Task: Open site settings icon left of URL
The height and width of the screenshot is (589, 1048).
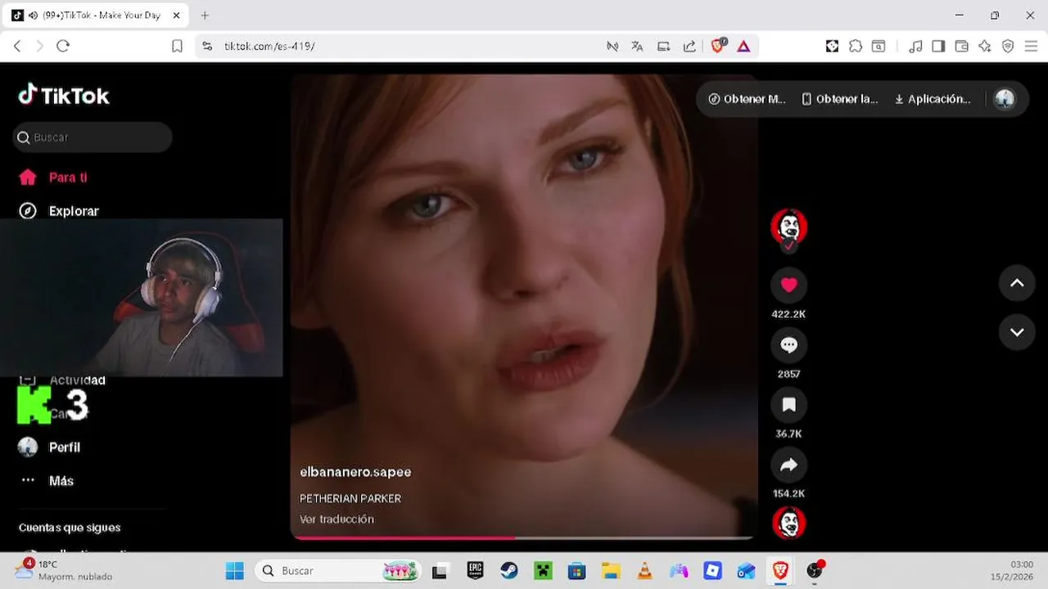Action: point(207,47)
